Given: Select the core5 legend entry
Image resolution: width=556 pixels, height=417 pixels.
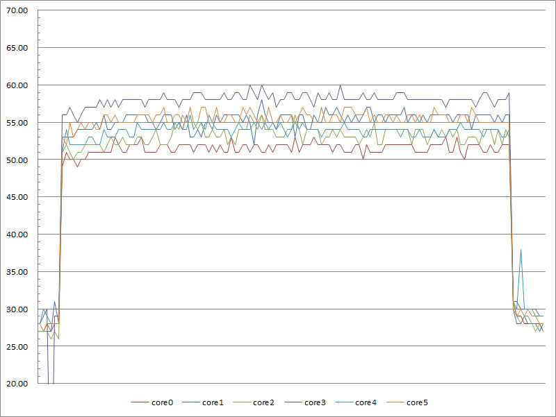Looking at the screenshot, I should 407,402.
